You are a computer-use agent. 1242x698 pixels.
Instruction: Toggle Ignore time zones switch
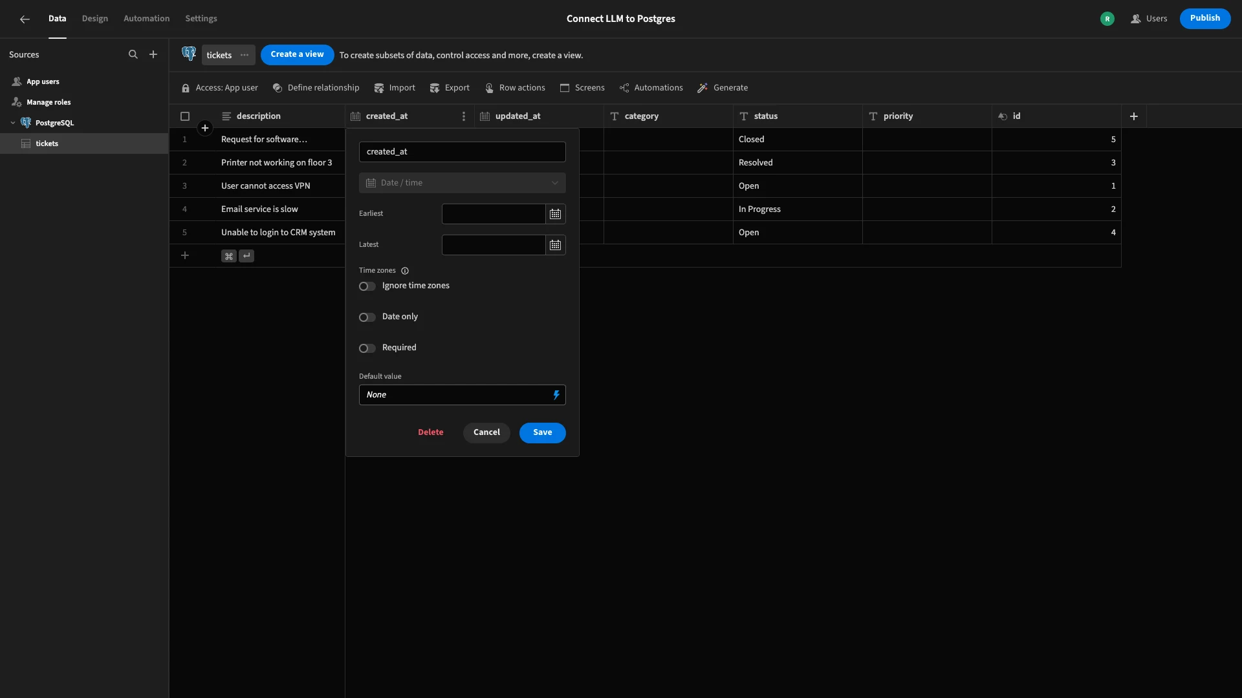(x=367, y=286)
